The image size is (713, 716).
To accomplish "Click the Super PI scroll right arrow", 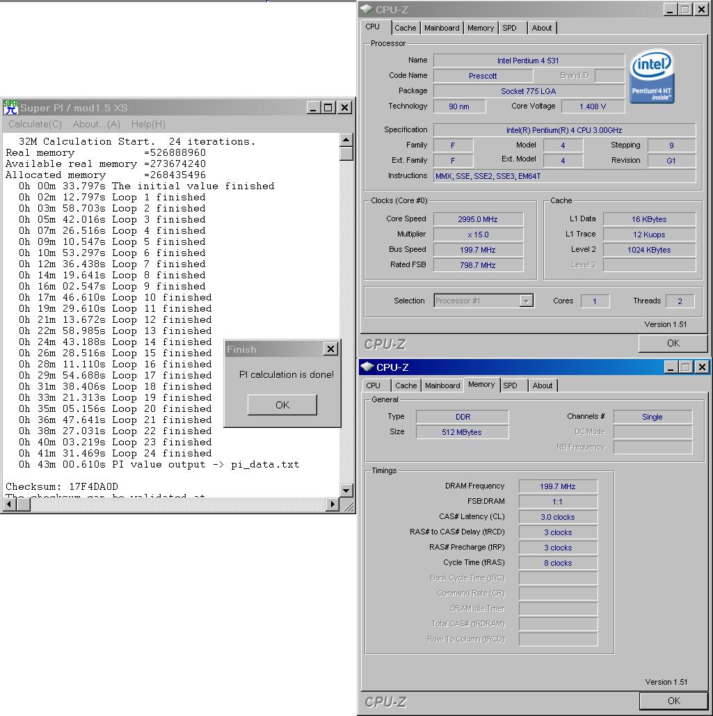I will (333, 504).
